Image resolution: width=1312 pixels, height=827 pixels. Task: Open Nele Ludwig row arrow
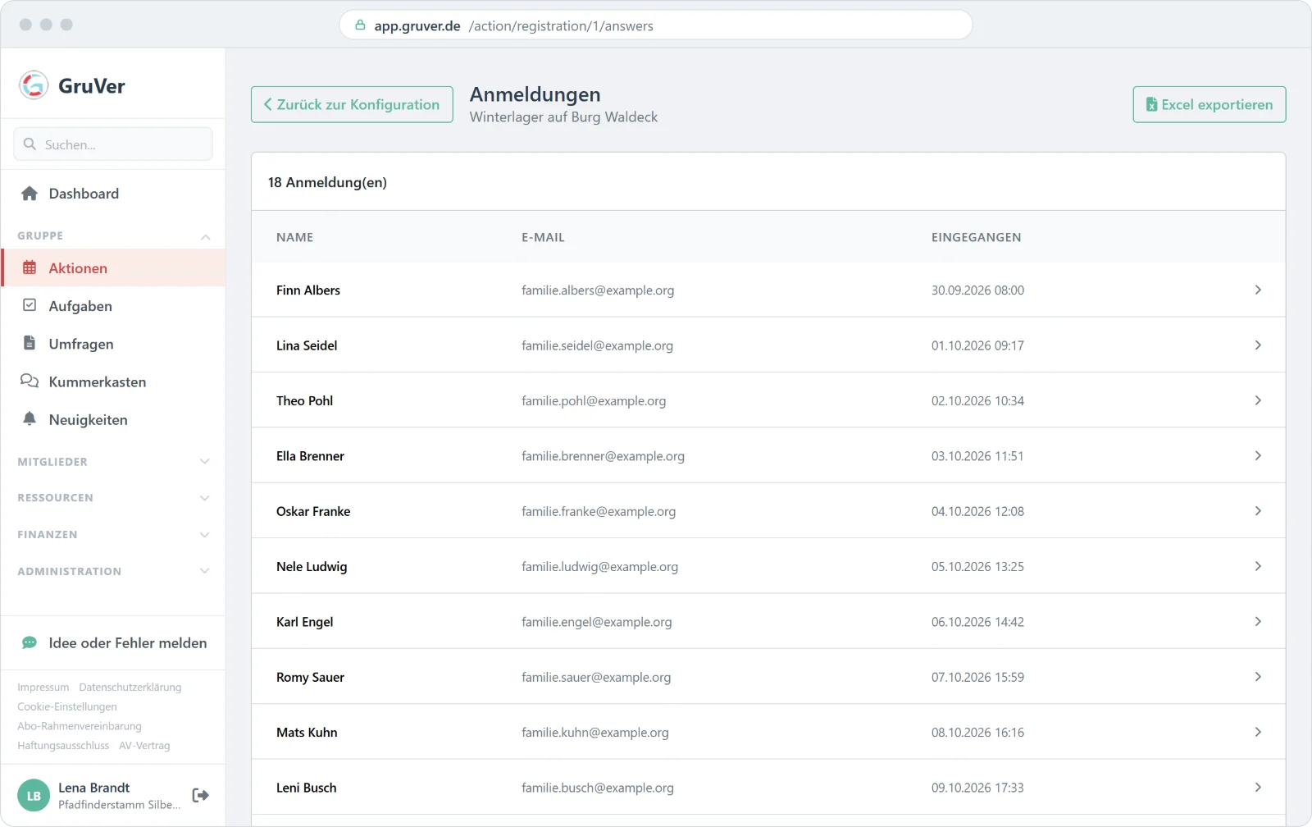(x=1258, y=566)
